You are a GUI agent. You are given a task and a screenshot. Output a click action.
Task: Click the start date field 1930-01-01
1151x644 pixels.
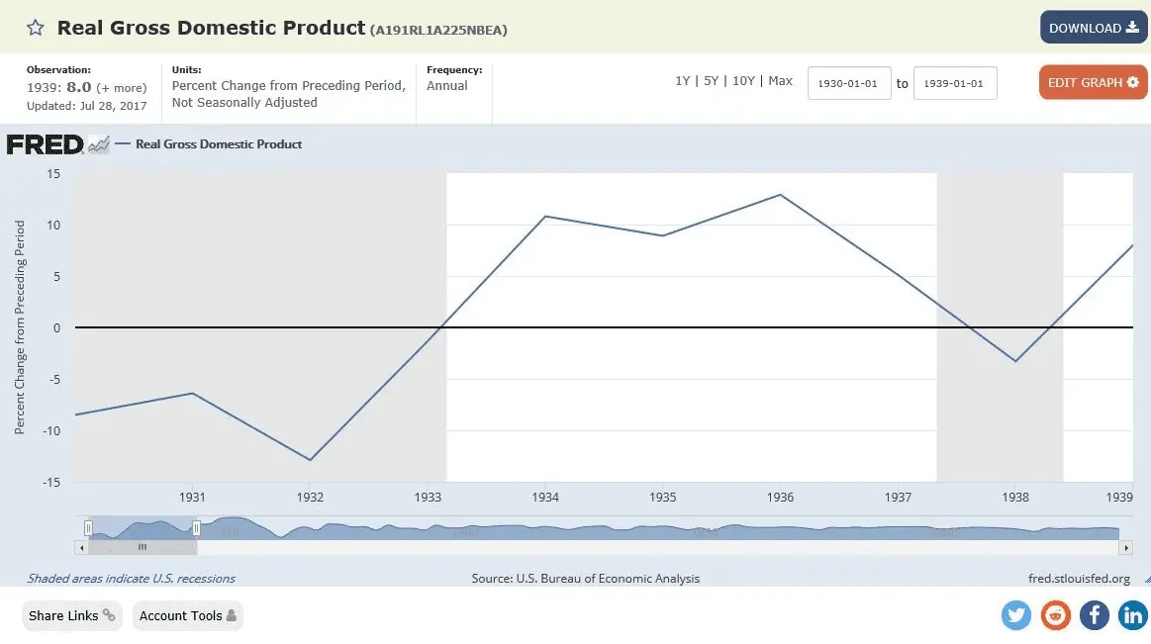[x=849, y=84]
